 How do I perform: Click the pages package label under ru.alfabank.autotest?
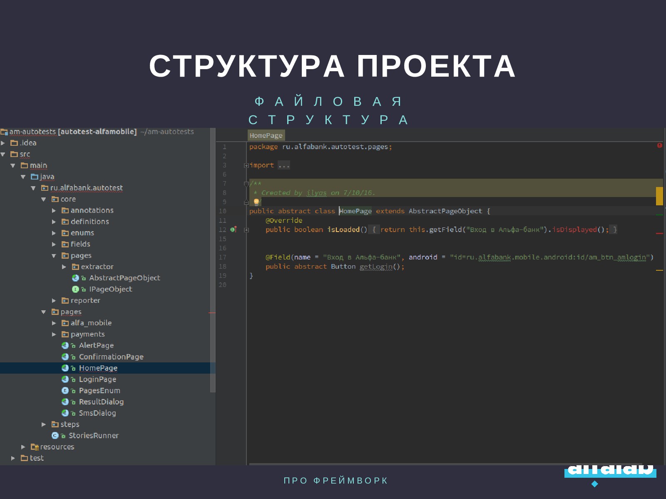coord(71,312)
